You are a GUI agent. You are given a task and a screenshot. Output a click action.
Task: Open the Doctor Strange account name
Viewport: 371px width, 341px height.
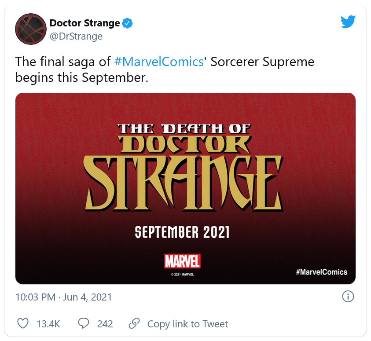click(x=84, y=23)
